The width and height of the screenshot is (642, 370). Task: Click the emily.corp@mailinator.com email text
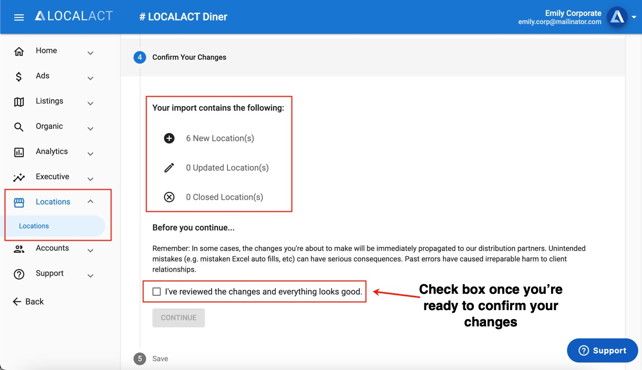pos(560,22)
